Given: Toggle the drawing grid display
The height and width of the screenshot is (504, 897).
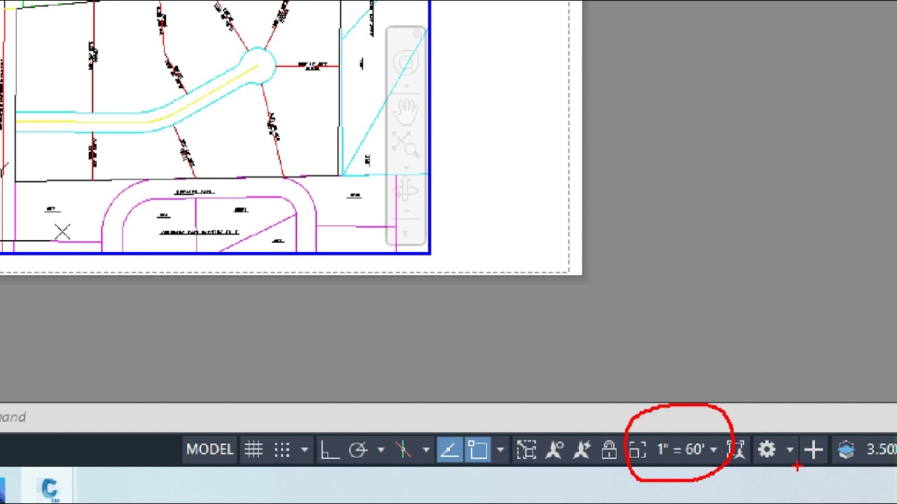Looking at the screenshot, I should point(254,449).
